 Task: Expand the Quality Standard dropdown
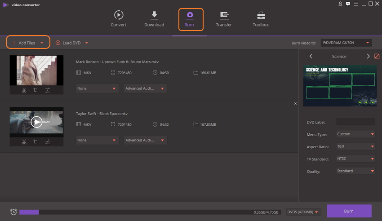[355, 171]
